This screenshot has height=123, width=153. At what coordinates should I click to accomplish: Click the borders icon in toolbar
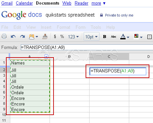click(149, 37)
